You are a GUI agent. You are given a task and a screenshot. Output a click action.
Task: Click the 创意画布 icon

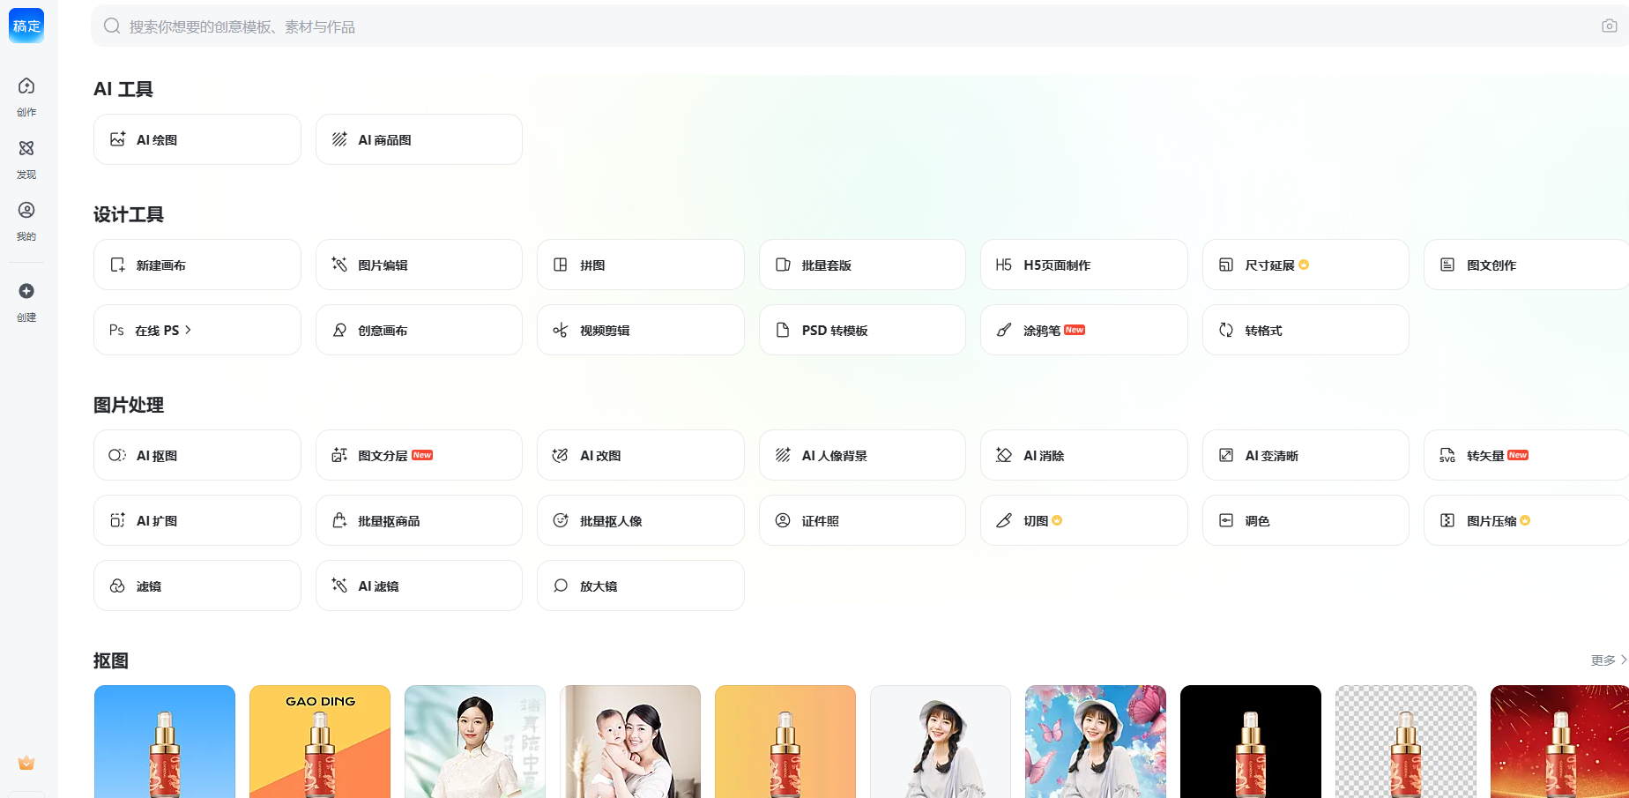339,330
